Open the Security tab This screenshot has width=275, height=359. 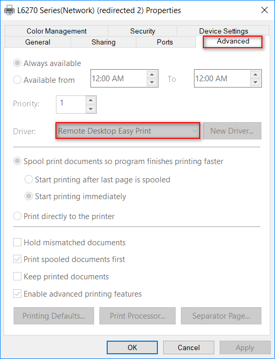tap(143, 31)
